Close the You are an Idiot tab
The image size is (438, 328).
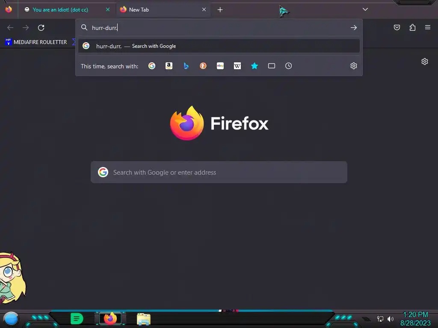tap(107, 9)
